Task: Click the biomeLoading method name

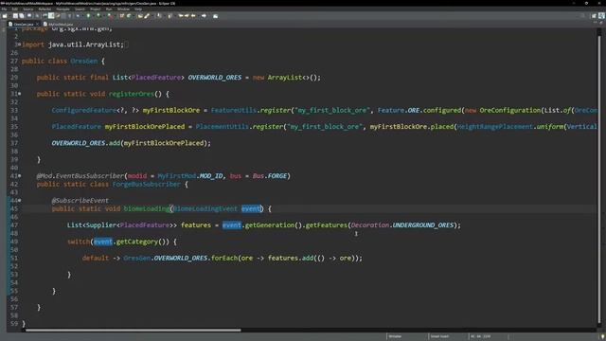Action: pyautogui.click(x=147, y=208)
